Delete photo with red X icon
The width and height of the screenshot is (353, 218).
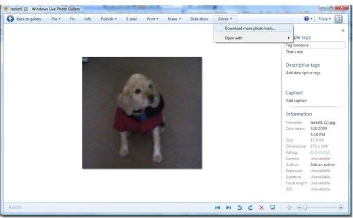(x=261, y=207)
